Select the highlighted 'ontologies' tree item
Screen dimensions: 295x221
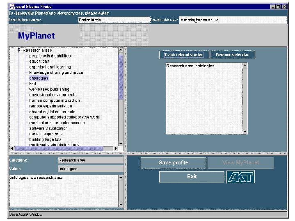pyautogui.click(x=39, y=78)
